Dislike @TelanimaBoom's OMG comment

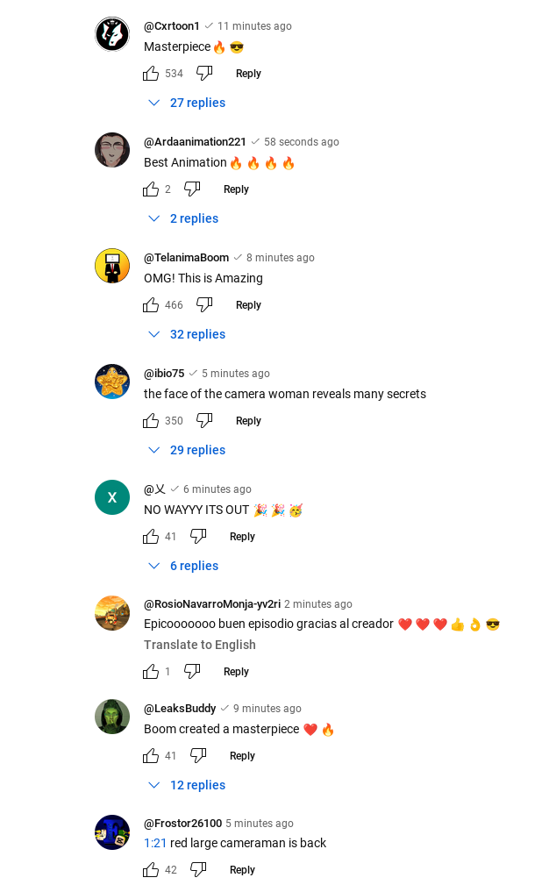(x=204, y=305)
